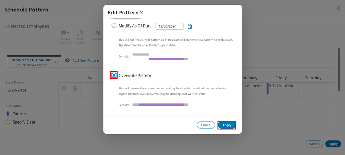
Task: Choose Forever as End Date
Action: point(8,114)
